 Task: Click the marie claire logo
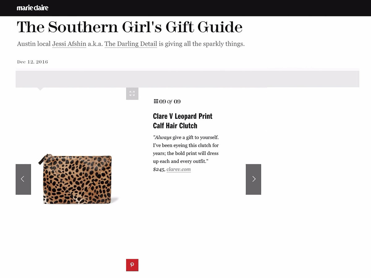[x=32, y=8]
